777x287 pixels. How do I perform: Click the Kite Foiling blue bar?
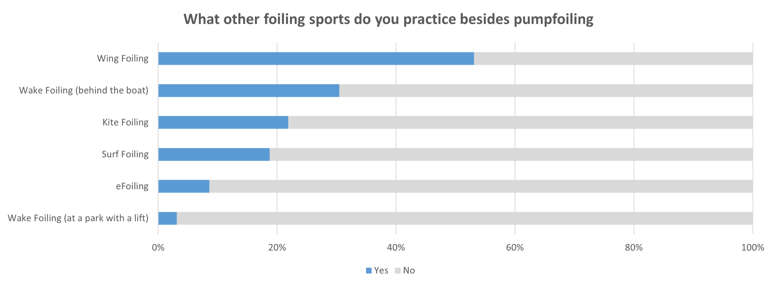pyautogui.click(x=223, y=122)
